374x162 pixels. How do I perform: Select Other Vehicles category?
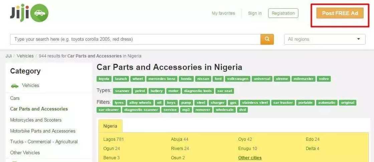[x=25, y=152]
